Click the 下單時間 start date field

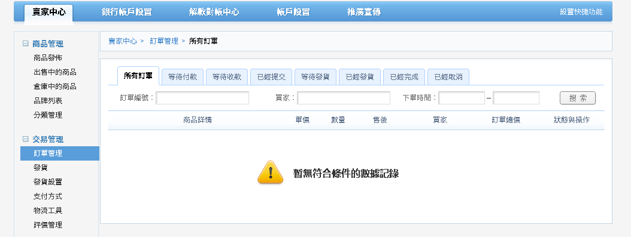click(462, 98)
